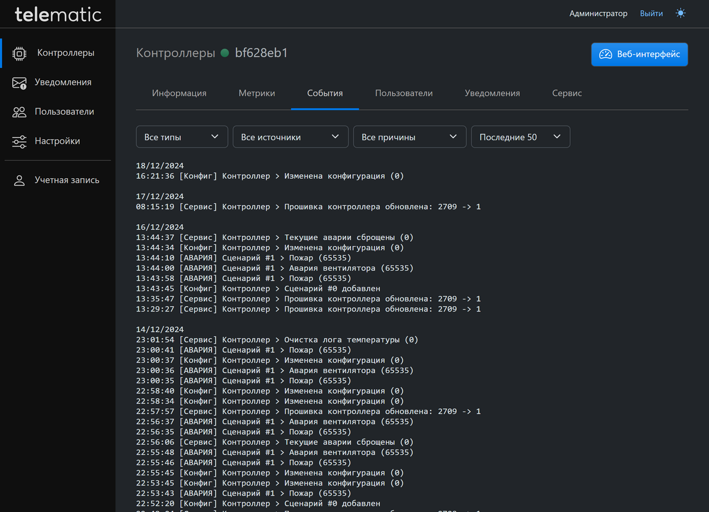Select the Сервис tab
This screenshot has height=512, width=709.
coord(567,93)
